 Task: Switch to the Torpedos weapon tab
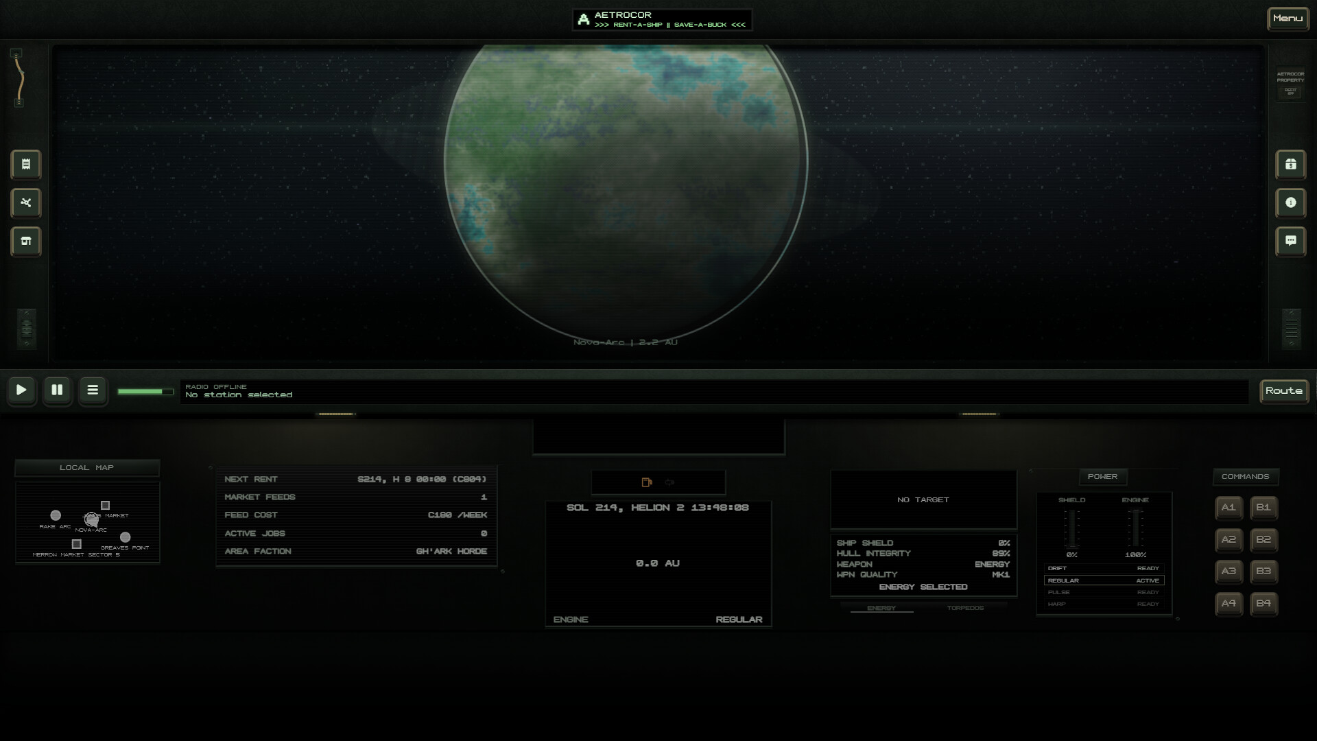pos(965,608)
